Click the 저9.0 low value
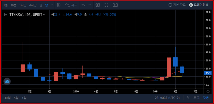 (78, 14)
